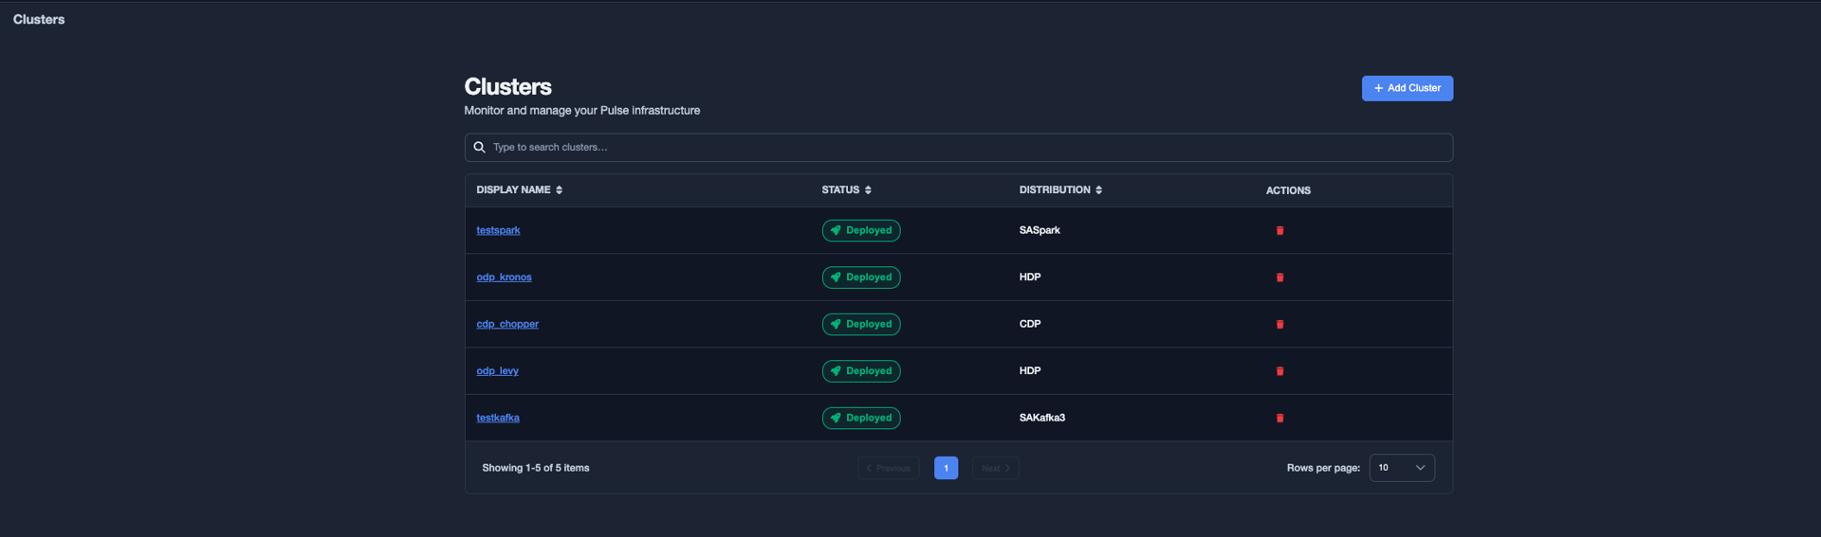Delete the cdp_chopper cluster via trash icon
The image size is (1821, 537).
coord(1279,324)
